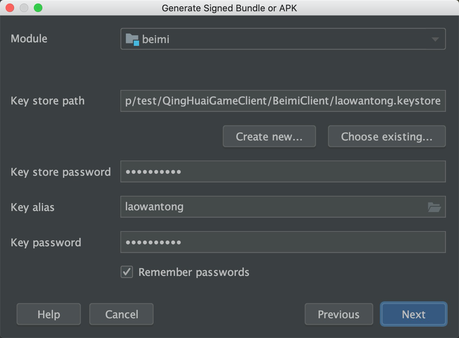Image resolution: width=459 pixels, height=338 pixels.
Task: Click the Key password label
Action: (x=46, y=242)
